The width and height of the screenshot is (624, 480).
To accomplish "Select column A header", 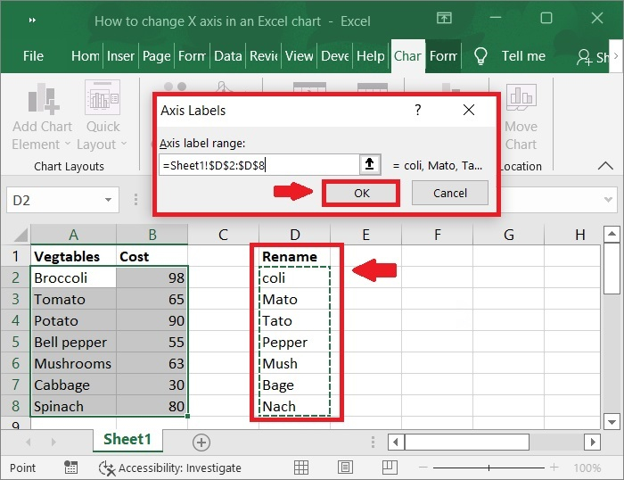I will tap(73, 235).
